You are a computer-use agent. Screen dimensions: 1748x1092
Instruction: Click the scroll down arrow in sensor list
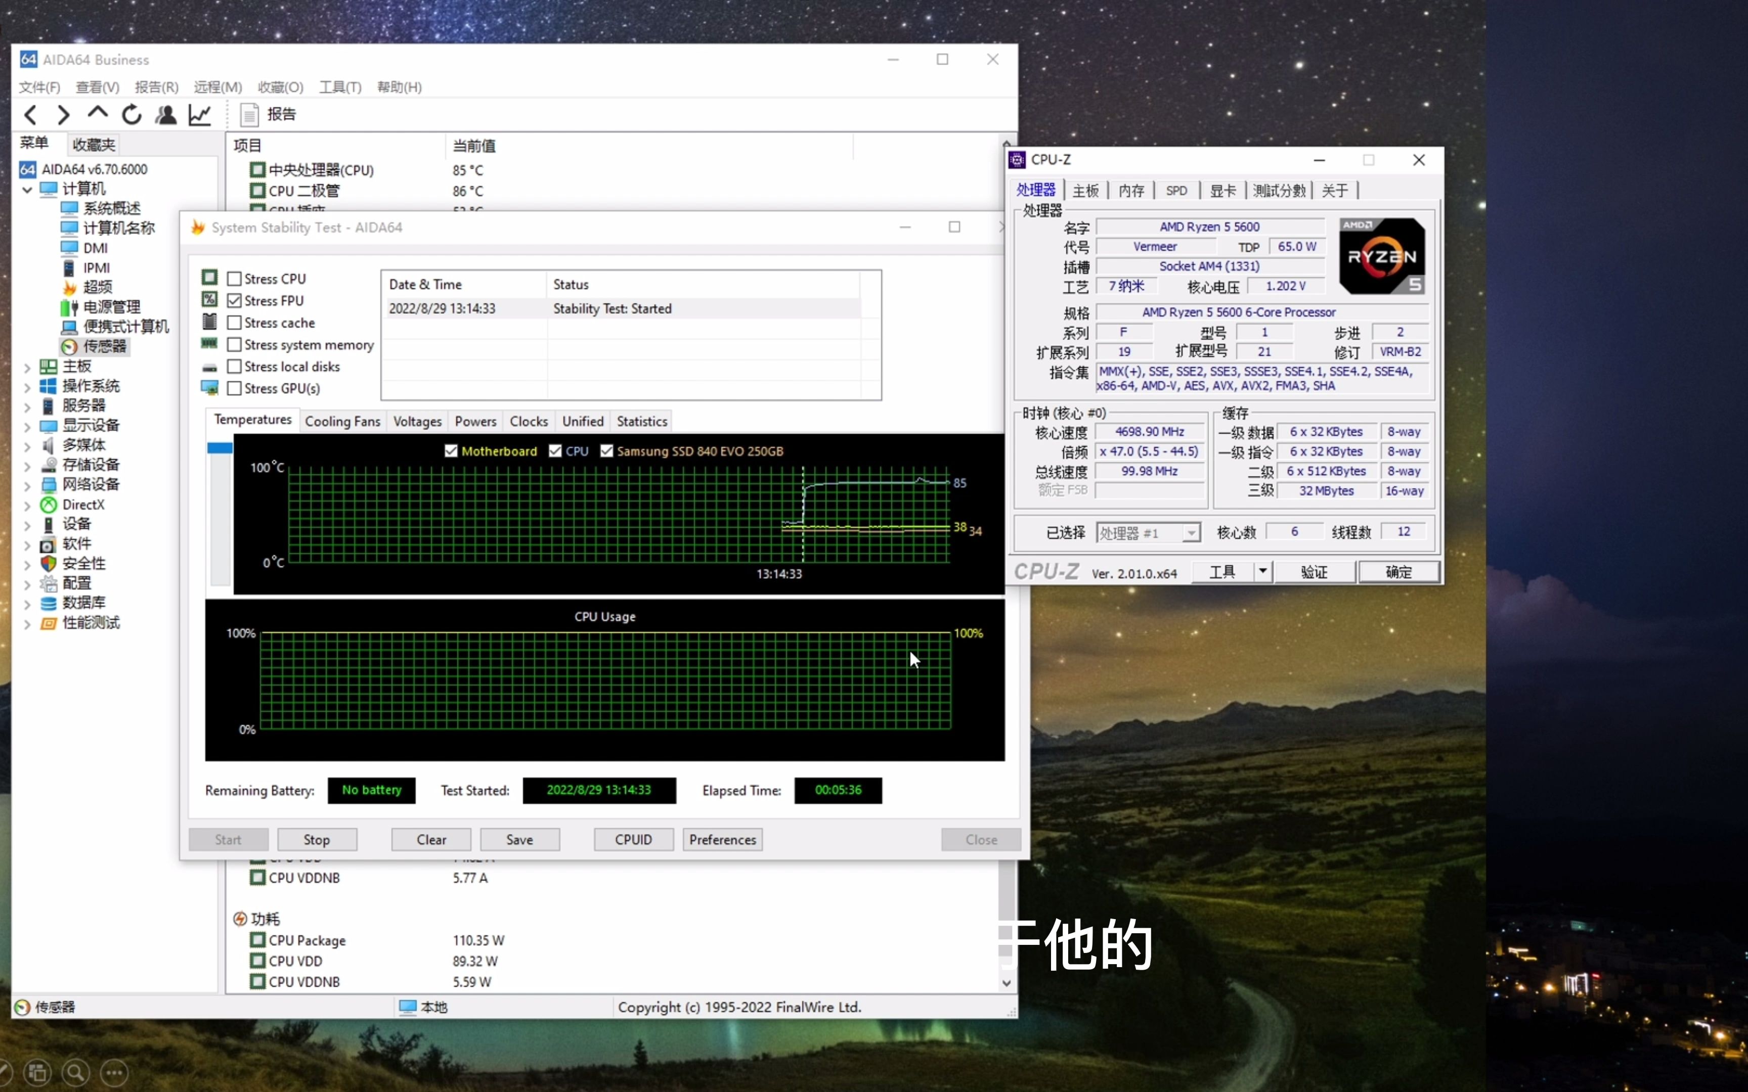[x=1006, y=983]
